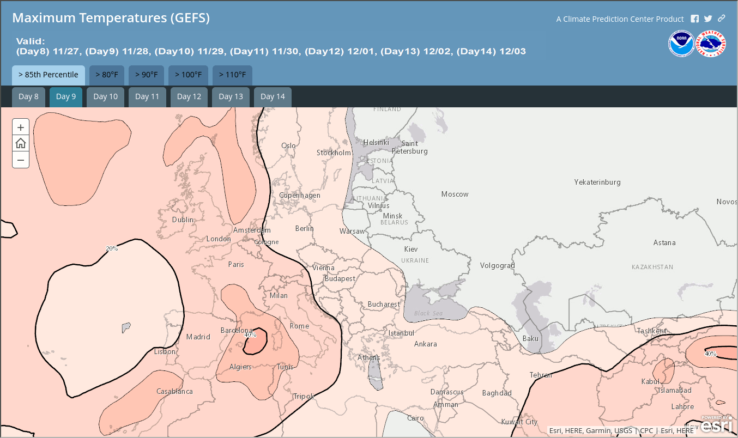Image resolution: width=738 pixels, height=438 pixels.
Task: Click the Tehran label on map
Action: (541, 375)
